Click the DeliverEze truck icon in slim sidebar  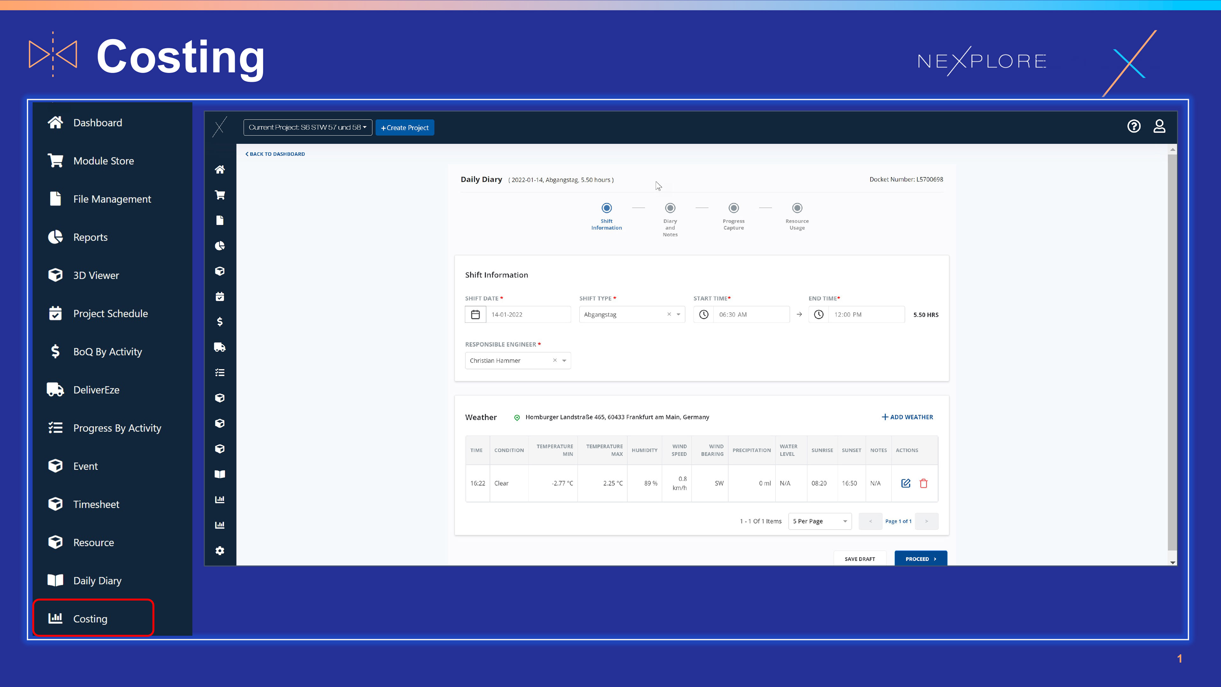coord(219,347)
